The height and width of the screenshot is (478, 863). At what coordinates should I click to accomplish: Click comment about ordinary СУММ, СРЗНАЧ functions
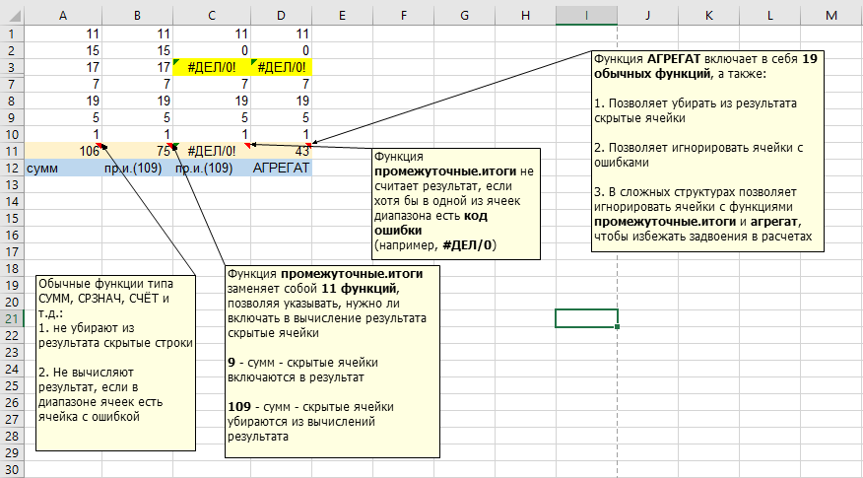(x=115, y=363)
